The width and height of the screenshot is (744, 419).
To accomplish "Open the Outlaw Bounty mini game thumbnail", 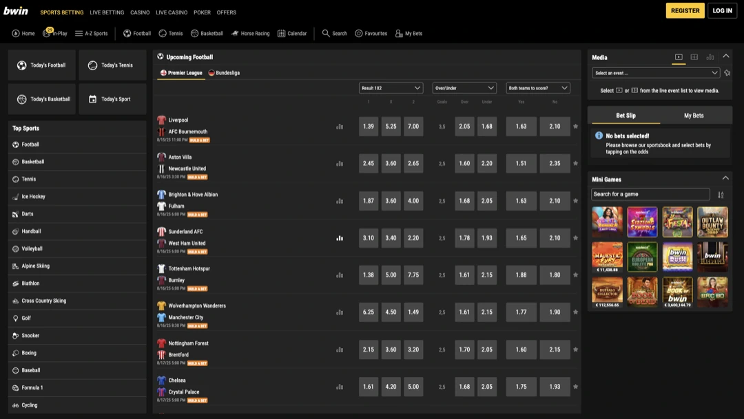I will click(712, 222).
